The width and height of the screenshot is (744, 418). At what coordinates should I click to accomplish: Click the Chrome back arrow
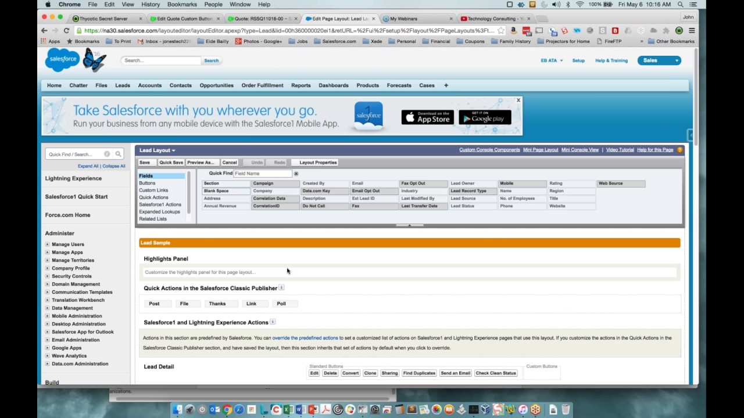point(44,30)
